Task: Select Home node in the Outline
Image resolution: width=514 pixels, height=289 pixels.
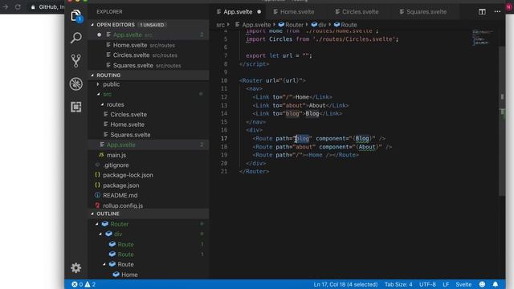Action: [149, 275]
